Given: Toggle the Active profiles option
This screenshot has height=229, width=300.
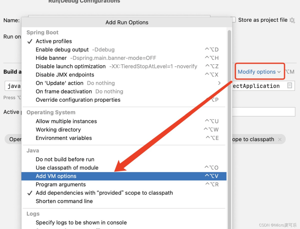Looking at the screenshot, I should tap(54, 41).
